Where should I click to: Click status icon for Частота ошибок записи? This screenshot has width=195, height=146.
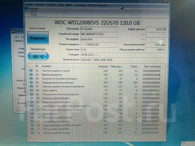tap(33, 133)
